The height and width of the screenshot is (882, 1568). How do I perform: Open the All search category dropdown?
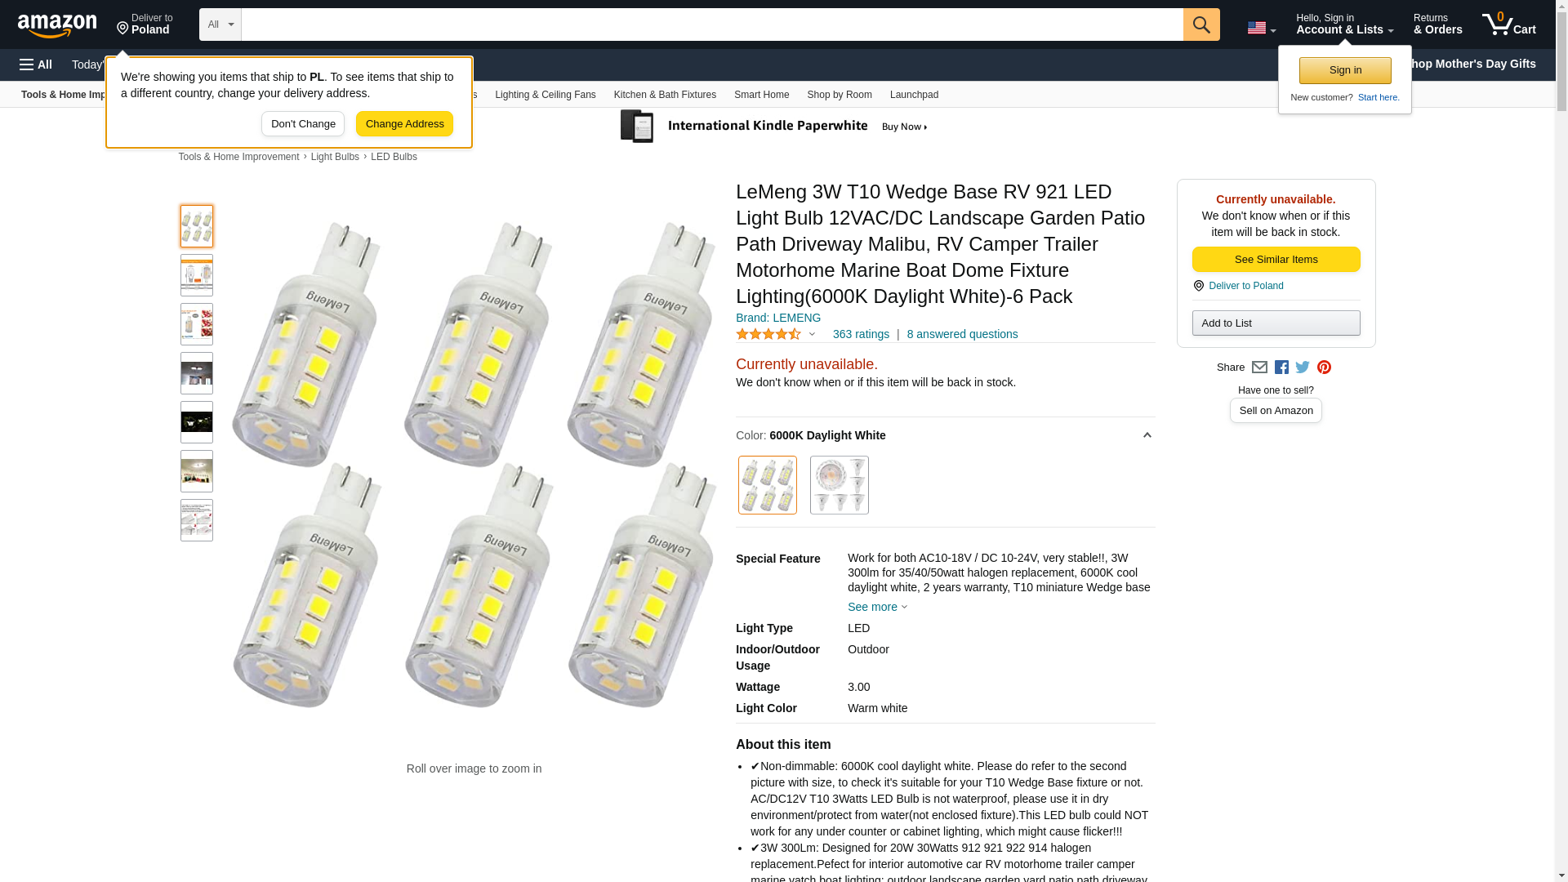220,24
